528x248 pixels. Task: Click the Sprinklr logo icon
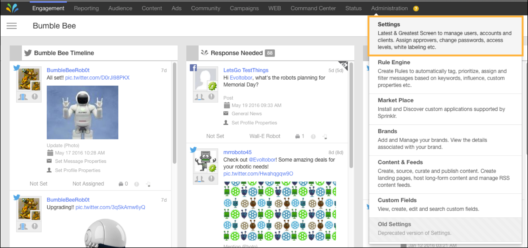click(12, 8)
